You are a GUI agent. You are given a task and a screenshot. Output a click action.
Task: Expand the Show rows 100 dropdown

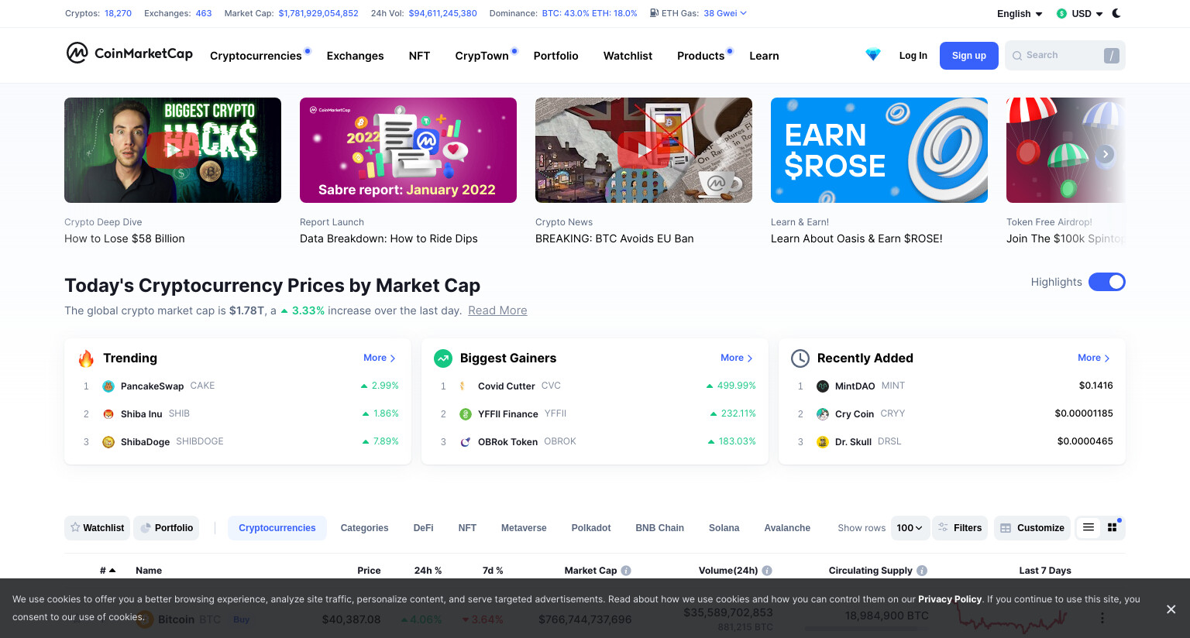click(x=910, y=528)
